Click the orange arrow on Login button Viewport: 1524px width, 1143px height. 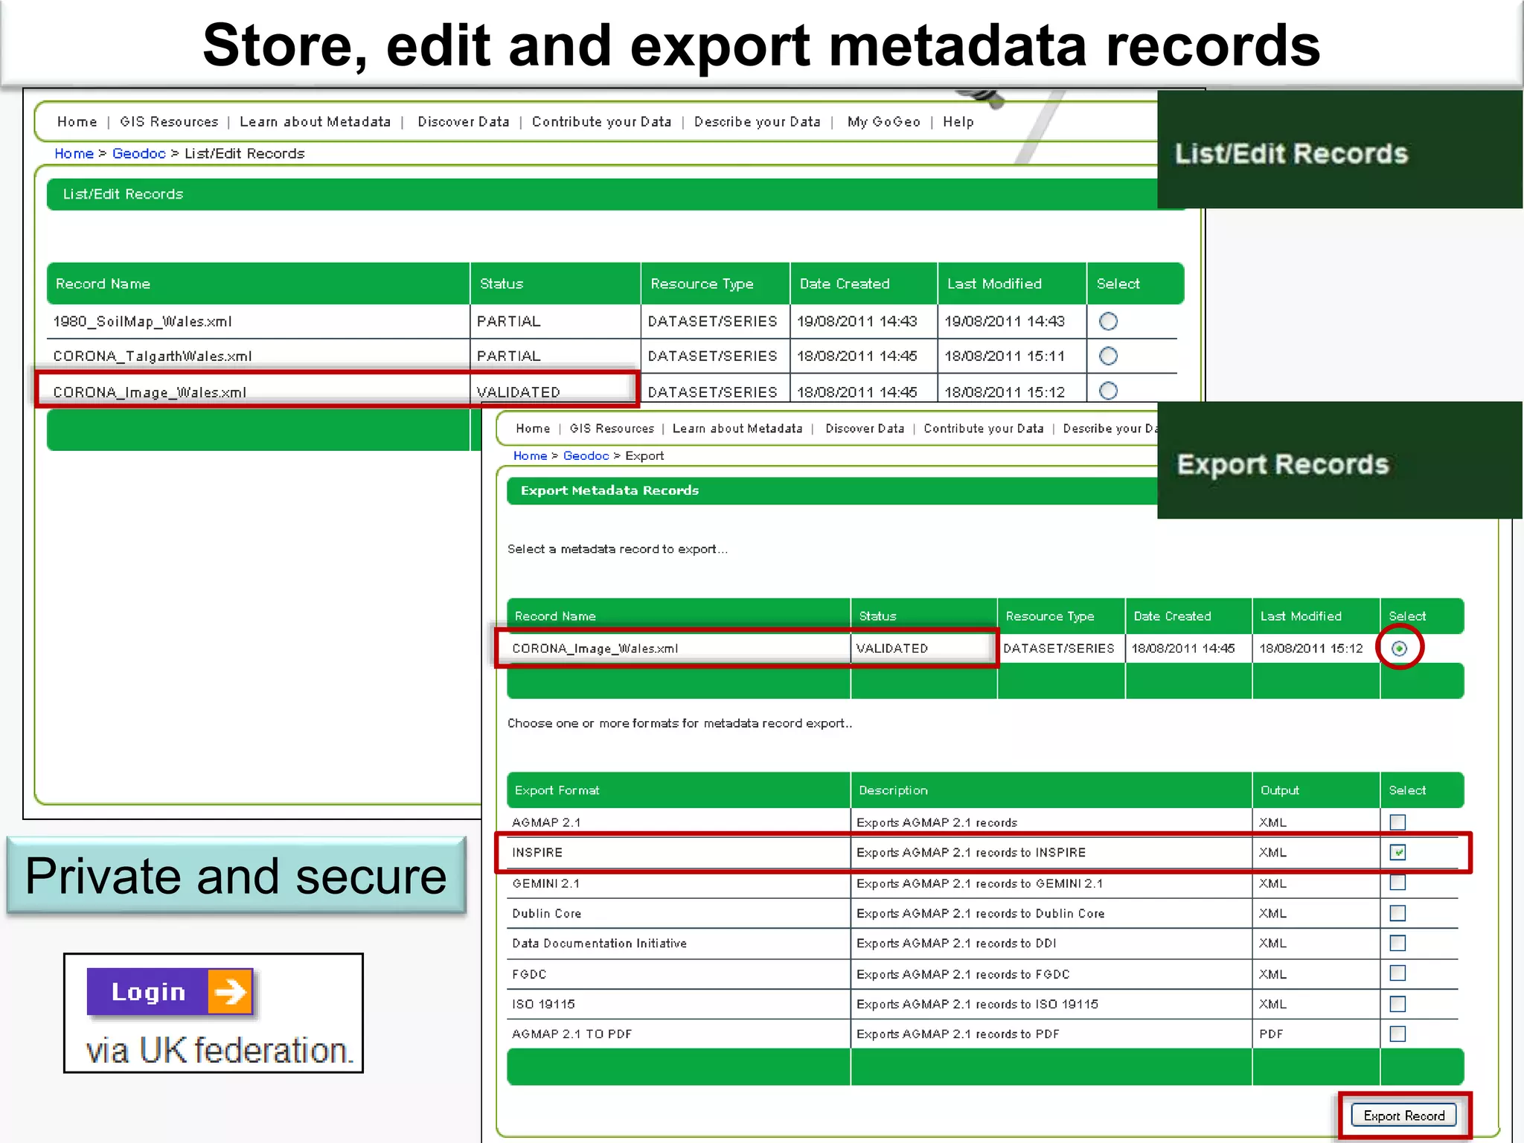pos(230,992)
